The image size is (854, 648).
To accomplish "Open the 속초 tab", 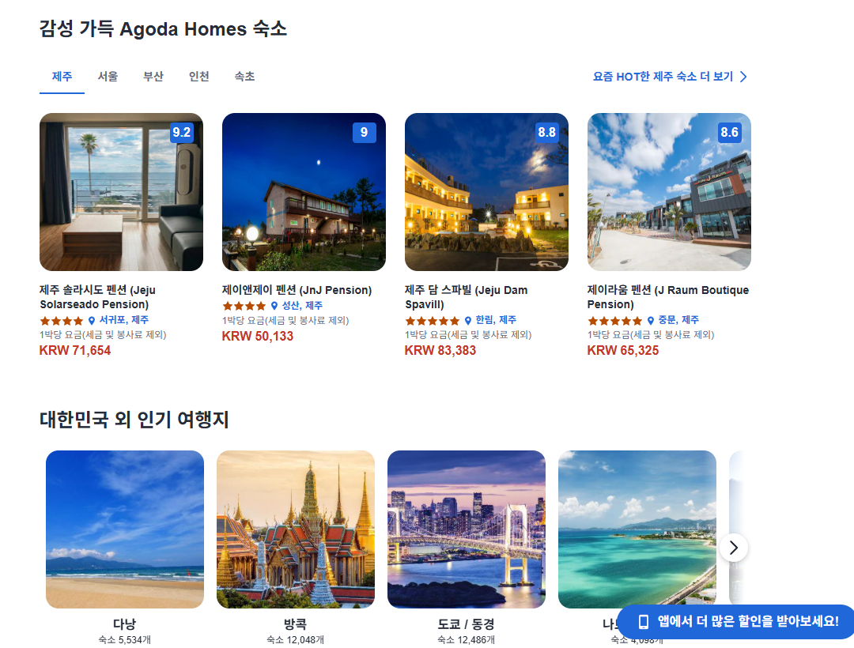I will pos(244,77).
